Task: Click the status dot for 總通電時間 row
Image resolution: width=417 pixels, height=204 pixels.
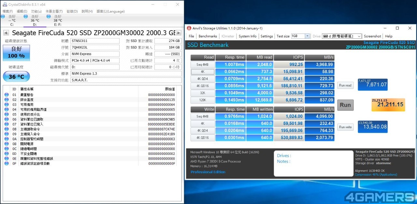Action: 7,149
